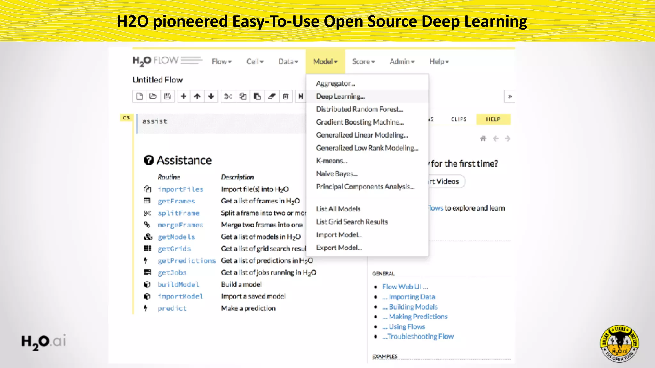Click the Untitled Flow title
655x368 pixels.
158,80
